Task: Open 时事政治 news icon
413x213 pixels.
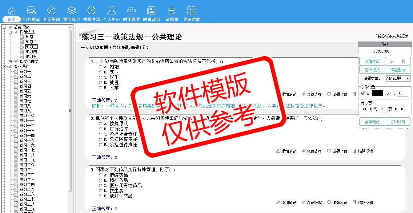Action: coord(151,11)
